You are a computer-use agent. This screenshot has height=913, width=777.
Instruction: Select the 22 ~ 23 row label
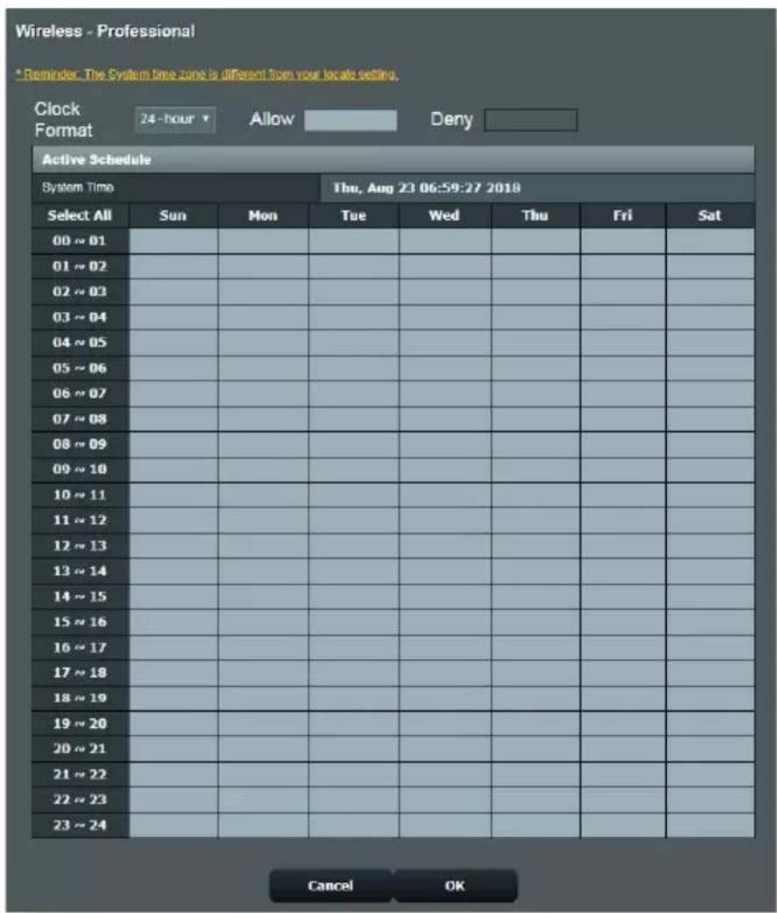click(81, 799)
